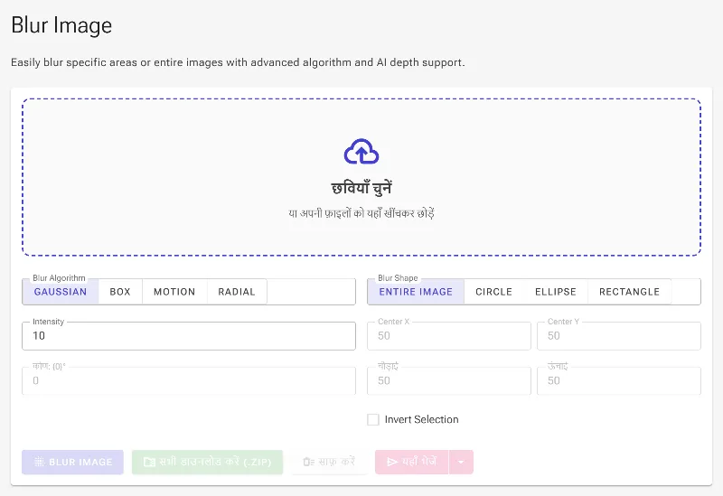The image size is (723, 496).
Task: Select the Gaussian blur algorithm
Action: pyautogui.click(x=61, y=292)
